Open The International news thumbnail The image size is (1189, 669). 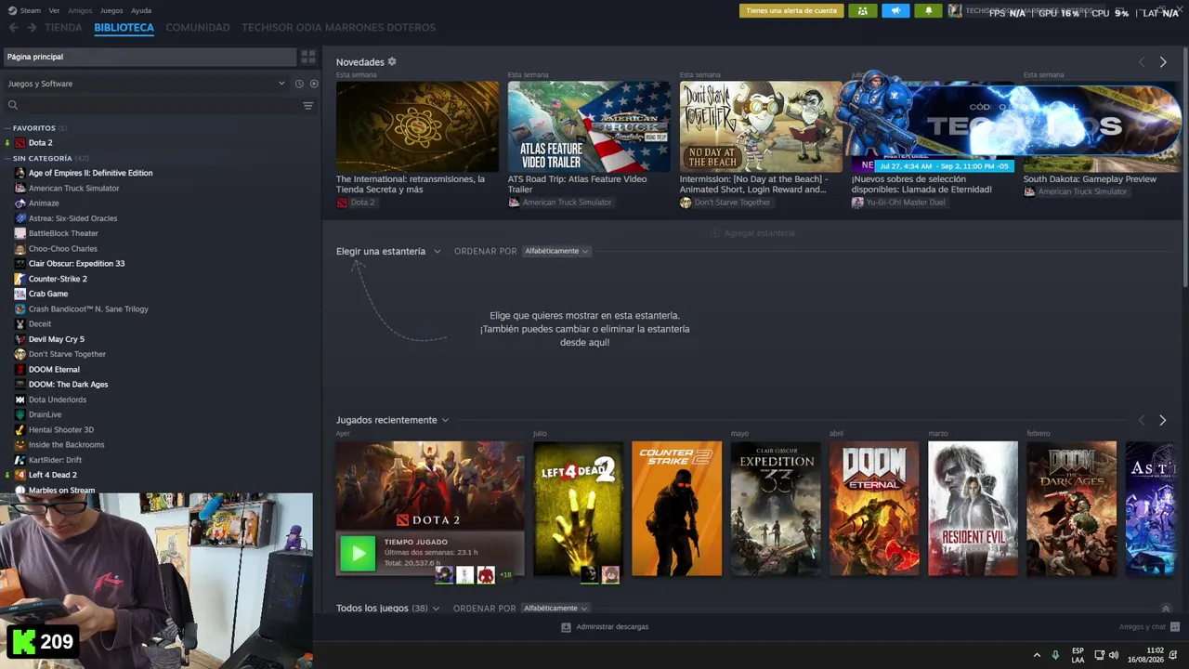[x=417, y=126]
